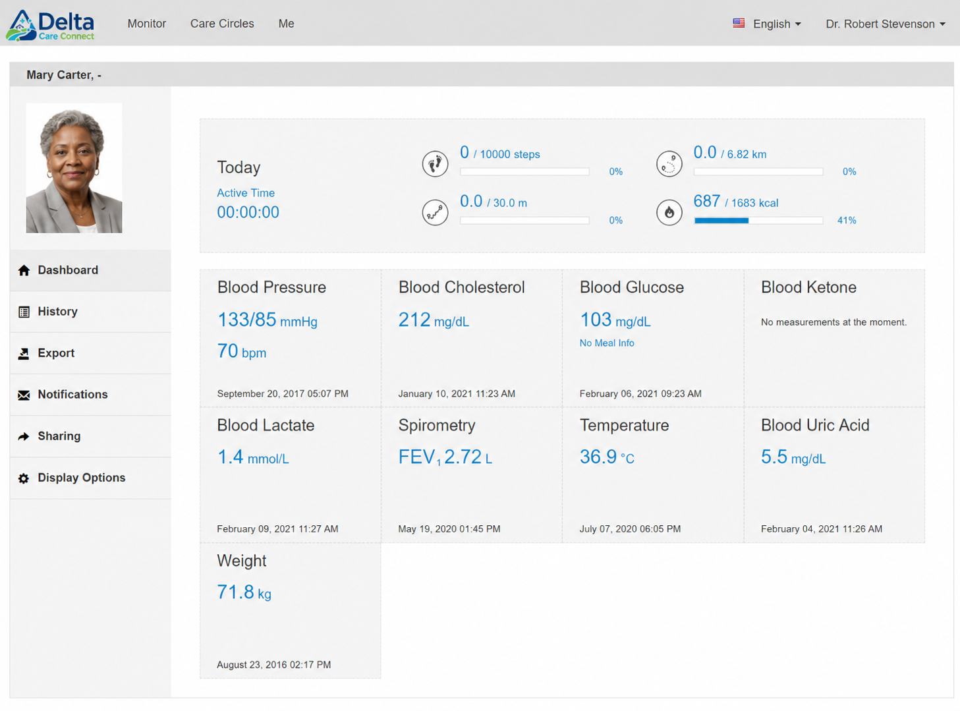
Task: Click the Mary Carter patient name header
Action: coord(64,75)
